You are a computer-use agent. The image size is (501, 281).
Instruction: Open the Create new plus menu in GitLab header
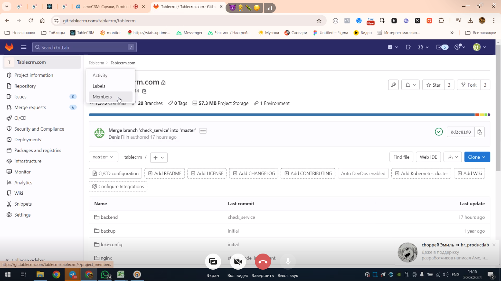click(393, 47)
